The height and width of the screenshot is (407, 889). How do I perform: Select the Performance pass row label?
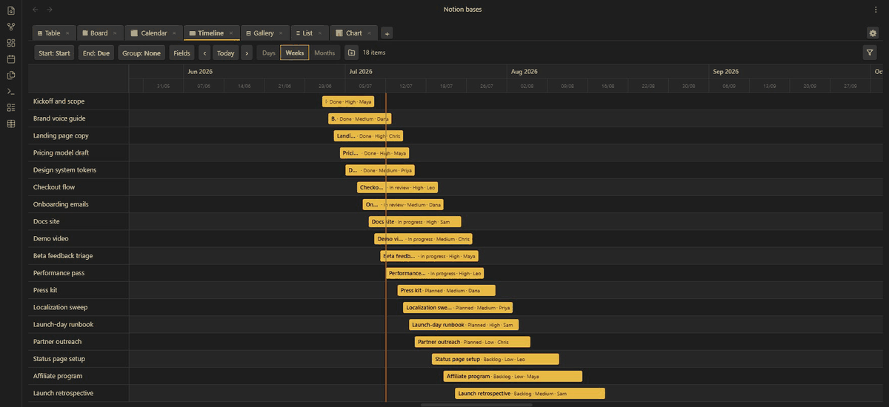tap(59, 273)
